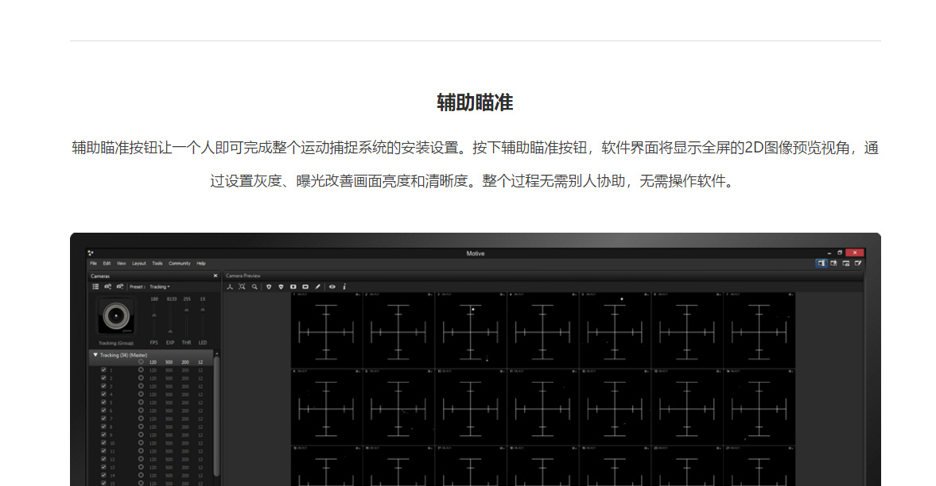Uncheck camera 5 checkbox
The image size is (936, 486).
[x=103, y=403]
